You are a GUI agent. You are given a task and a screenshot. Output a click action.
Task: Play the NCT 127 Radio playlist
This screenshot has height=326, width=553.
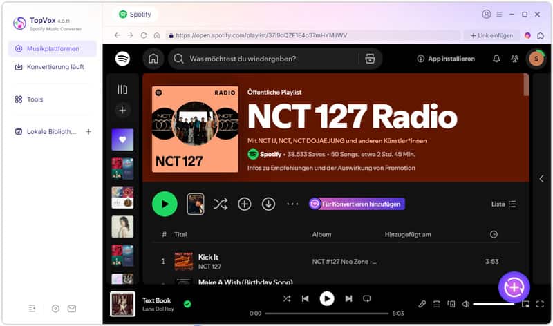coord(165,204)
